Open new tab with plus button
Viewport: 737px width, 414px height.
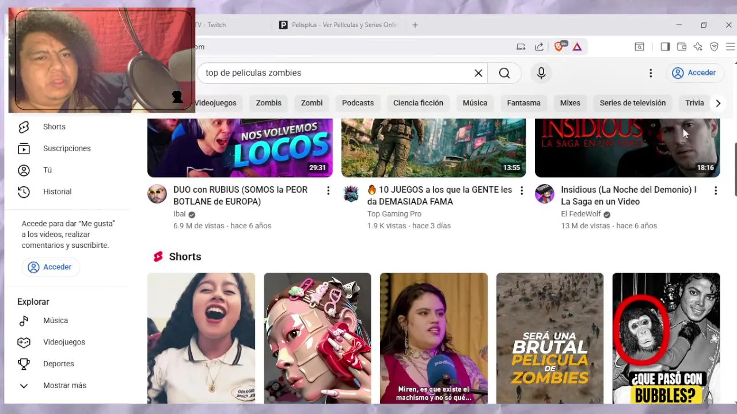(415, 25)
